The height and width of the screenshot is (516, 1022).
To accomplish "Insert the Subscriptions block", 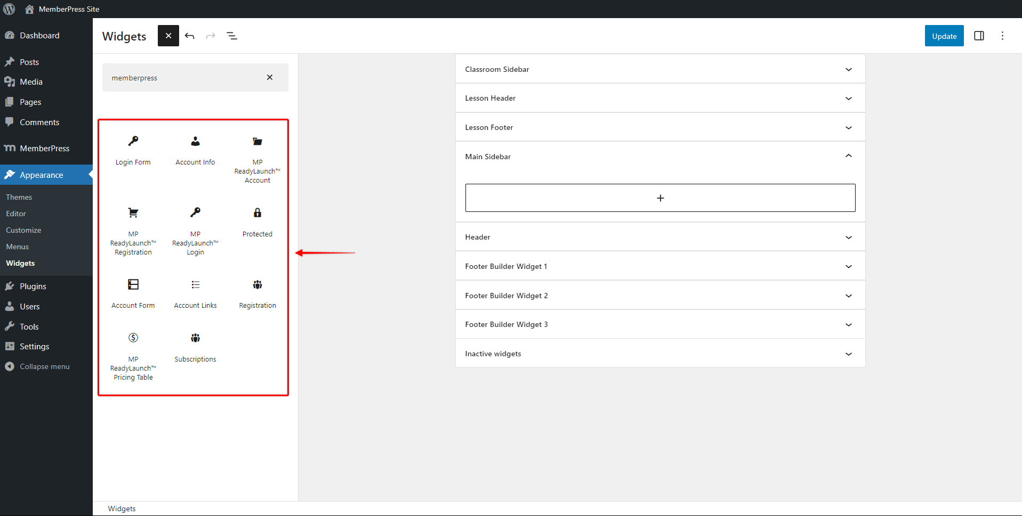I will pos(195,348).
